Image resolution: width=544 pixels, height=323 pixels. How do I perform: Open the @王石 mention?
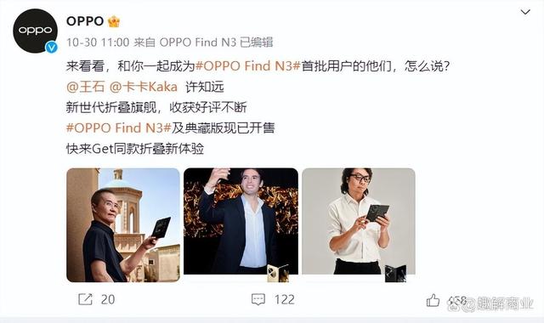85,87
